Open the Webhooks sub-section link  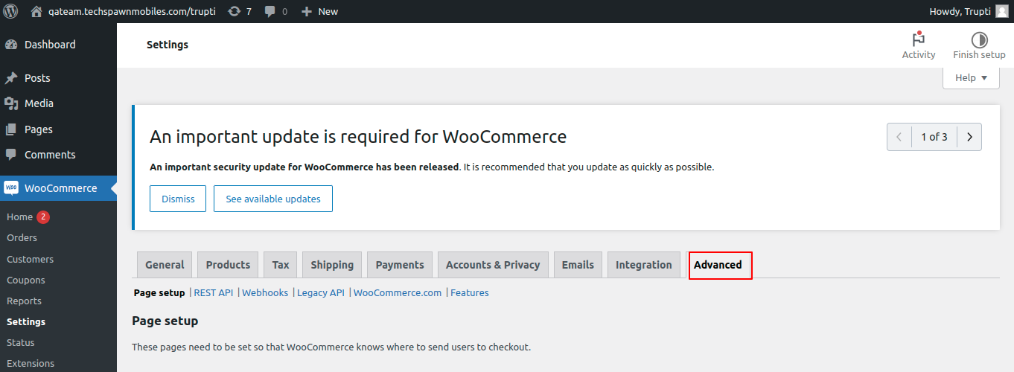tap(265, 293)
